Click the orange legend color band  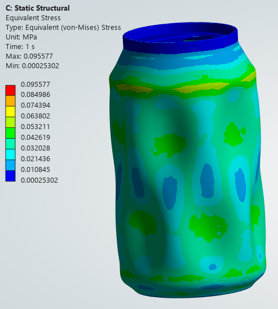click(x=11, y=101)
